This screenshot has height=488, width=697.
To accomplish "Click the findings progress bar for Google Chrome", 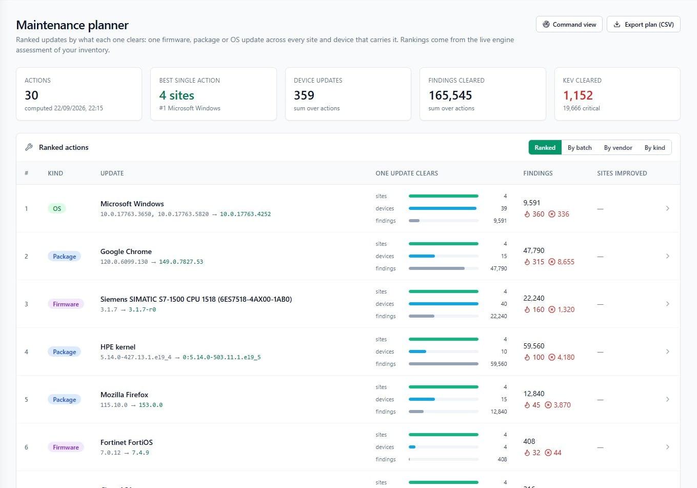I will 443,268.
